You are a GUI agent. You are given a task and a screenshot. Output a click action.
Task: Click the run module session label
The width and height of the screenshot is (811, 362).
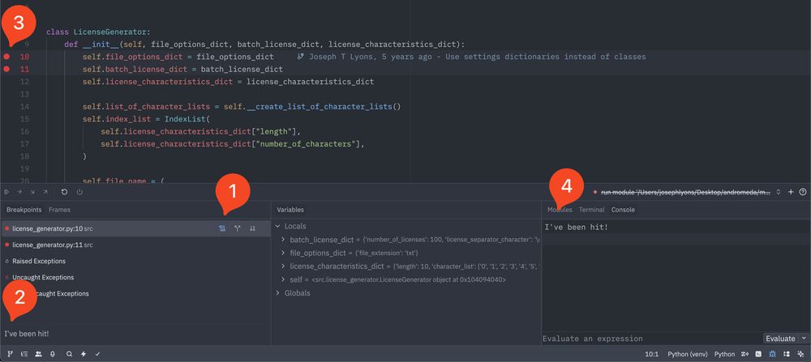pyautogui.click(x=686, y=192)
